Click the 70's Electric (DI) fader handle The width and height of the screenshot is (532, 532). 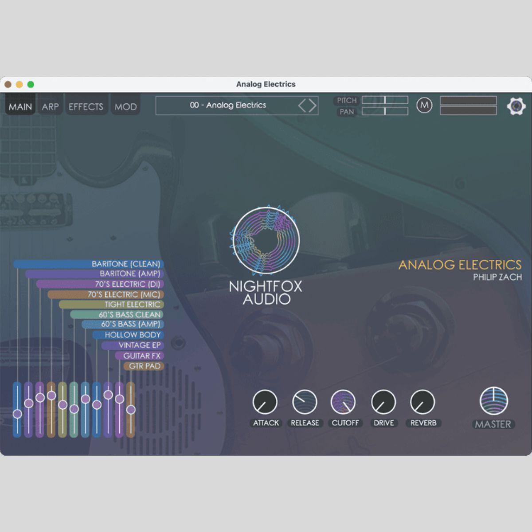(40, 397)
